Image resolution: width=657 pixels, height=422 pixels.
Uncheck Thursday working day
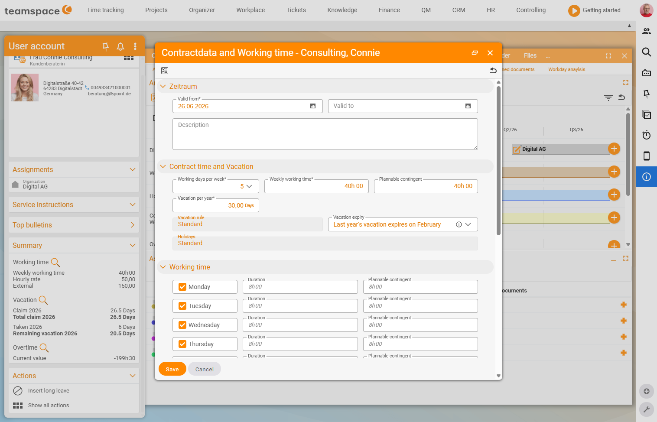pos(182,344)
